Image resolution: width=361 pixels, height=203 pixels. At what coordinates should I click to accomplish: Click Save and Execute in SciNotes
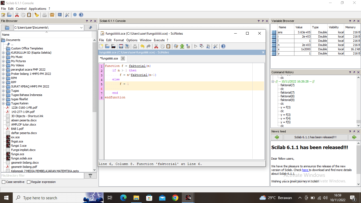tap(202, 46)
